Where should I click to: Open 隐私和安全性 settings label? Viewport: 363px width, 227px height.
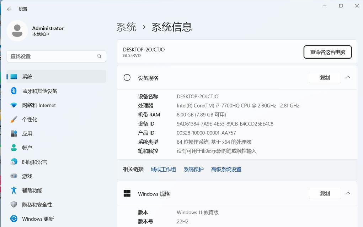coord(37,205)
